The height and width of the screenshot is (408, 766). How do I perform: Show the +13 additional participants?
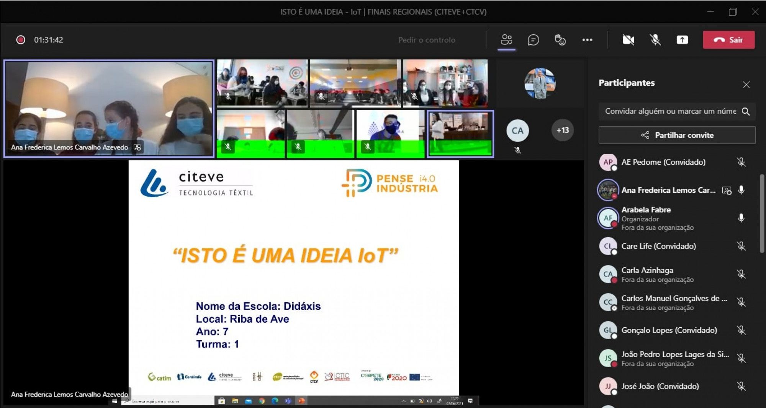pos(562,130)
